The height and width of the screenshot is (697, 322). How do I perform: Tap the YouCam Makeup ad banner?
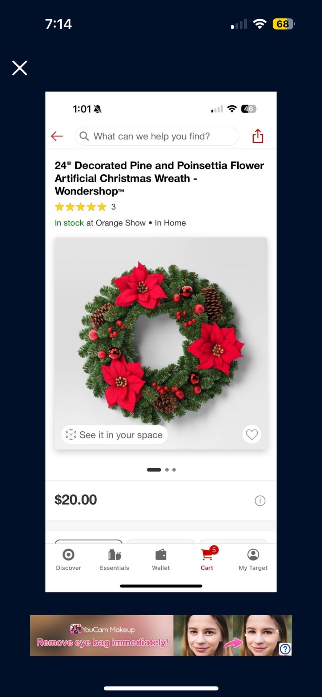coord(161,635)
